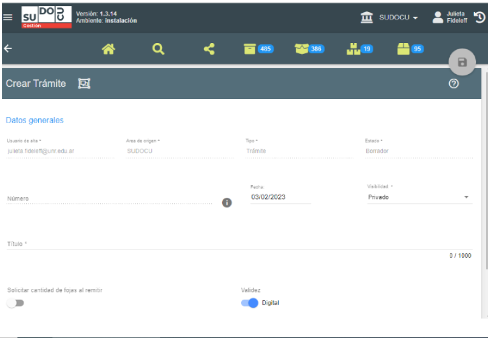Click the share icon in the toolbar
488x338 pixels.
[x=209, y=50]
